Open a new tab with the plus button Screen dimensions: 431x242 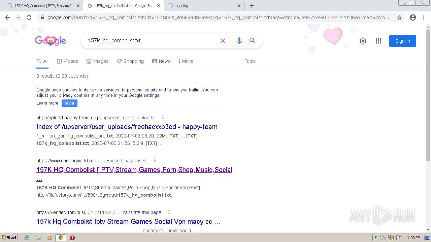(x=252, y=6)
